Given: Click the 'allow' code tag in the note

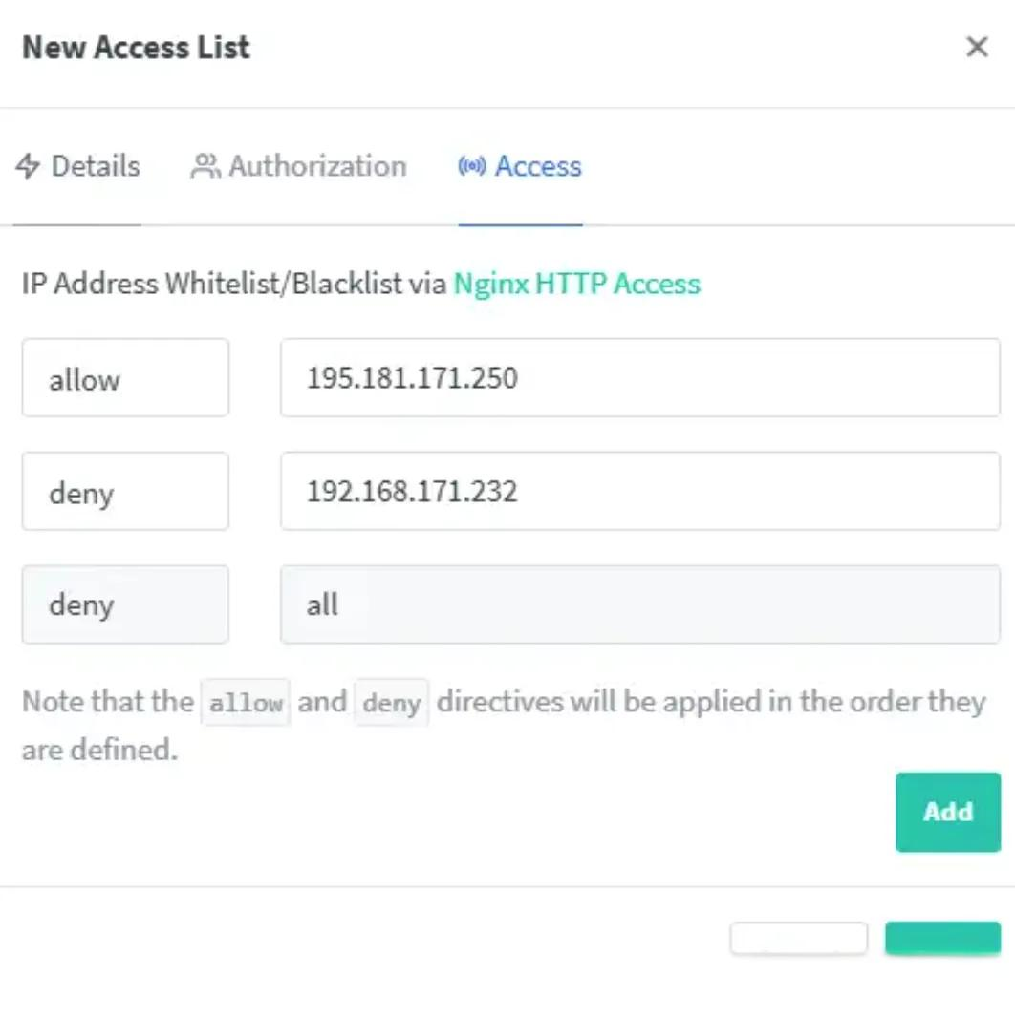Looking at the screenshot, I should click(246, 703).
